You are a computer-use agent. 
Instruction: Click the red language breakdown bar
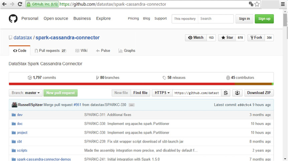122,84
